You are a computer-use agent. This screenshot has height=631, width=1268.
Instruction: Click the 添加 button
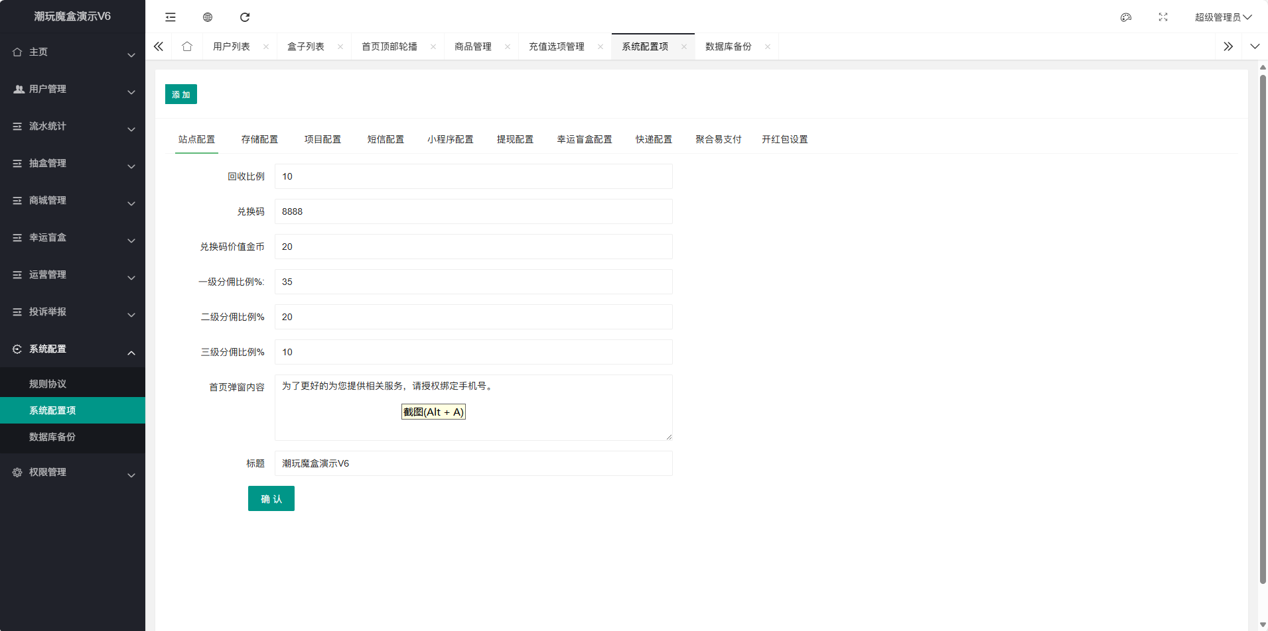tap(181, 94)
